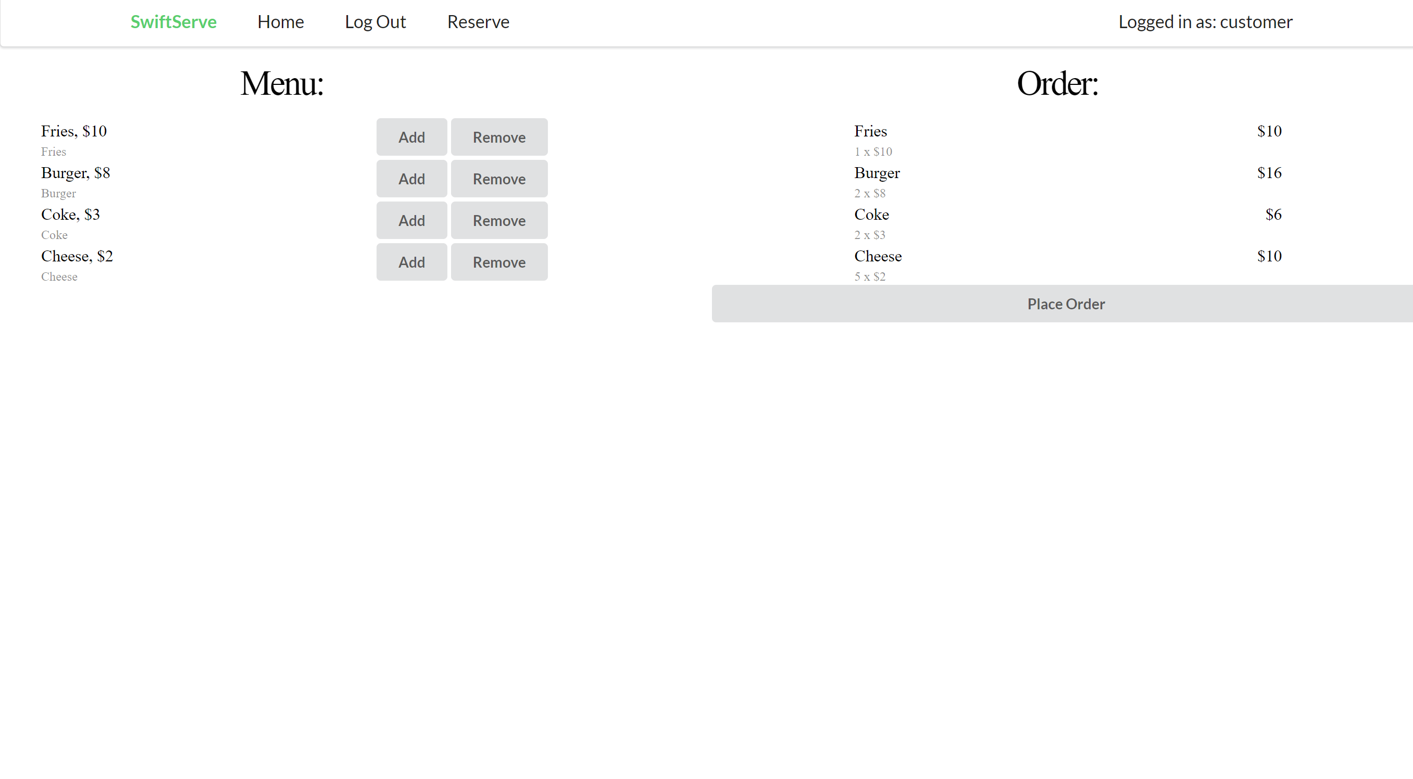Viewport: 1413px width, 779px height.
Task: Add a Coke to the order
Action: (411, 221)
